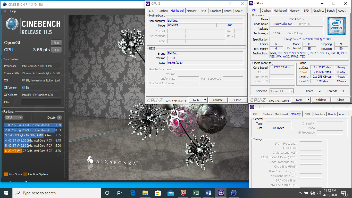Open Memory tab in Mainboard CPU-Z window
The image size is (352, 198).
[191, 11]
